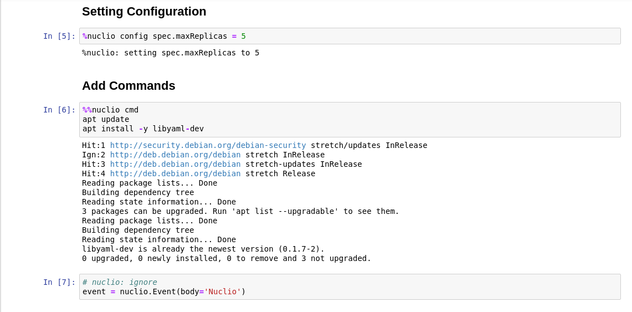Click the 'apt install -y libyaml-dev' line
The width and height of the screenshot is (632, 312).
(143, 129)
